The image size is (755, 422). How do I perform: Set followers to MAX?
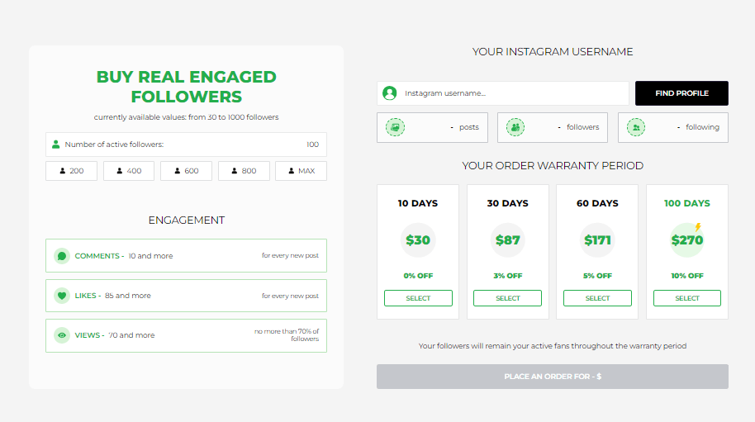point(301,171)
